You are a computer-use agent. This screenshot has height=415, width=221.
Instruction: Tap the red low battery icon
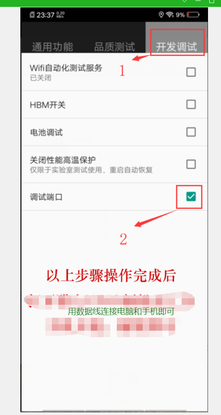coord(193,15)
